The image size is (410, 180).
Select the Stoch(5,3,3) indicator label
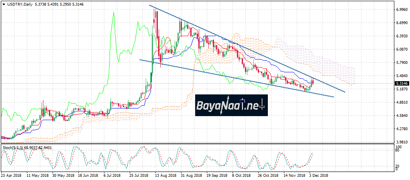tap(13, 148)
